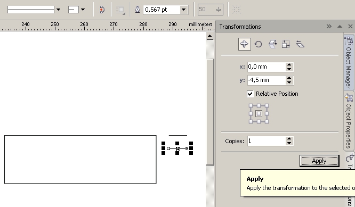Close the Transformations docker
355x207 pixels.
pyautogui.click(x=350, y=27)
